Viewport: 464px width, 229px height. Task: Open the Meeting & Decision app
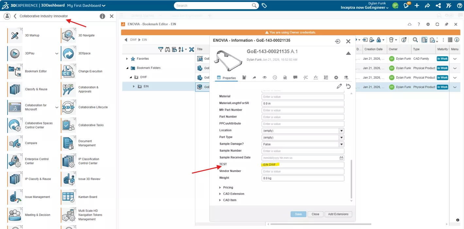(x=15, y=215)
